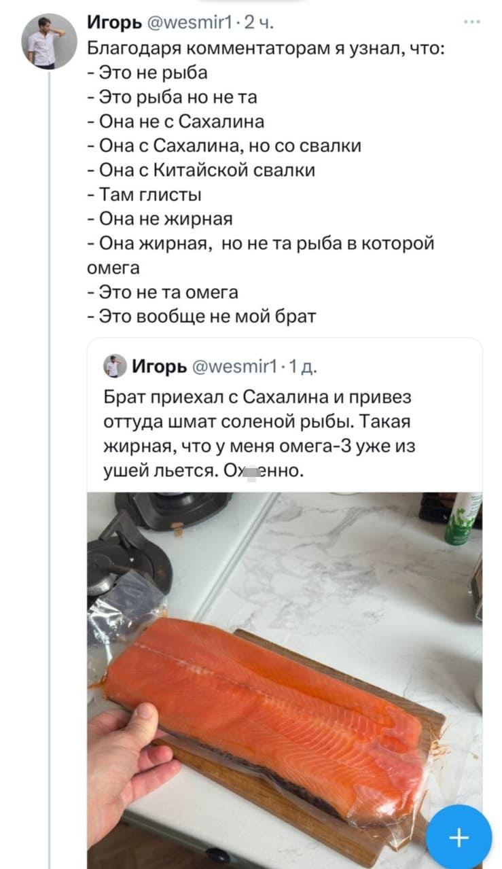This screenshot has width=502, height=869.
Task: Open the quoted tweet text about Сахалин fish
Action: tap(258, 432)
